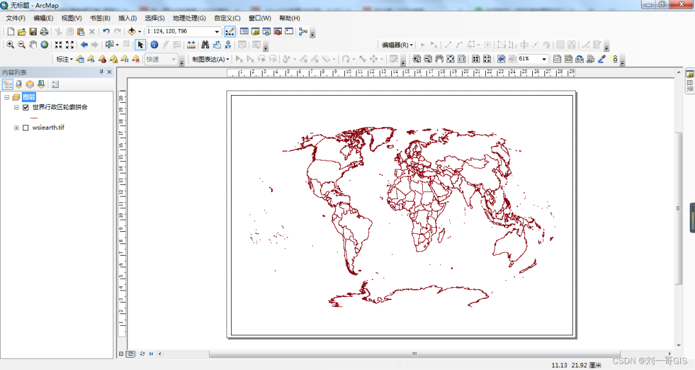The height and width of the screenshot is (370, 695).
Task: Go back to previous extent
Action: pyautogui.click(x=84, y=45)
